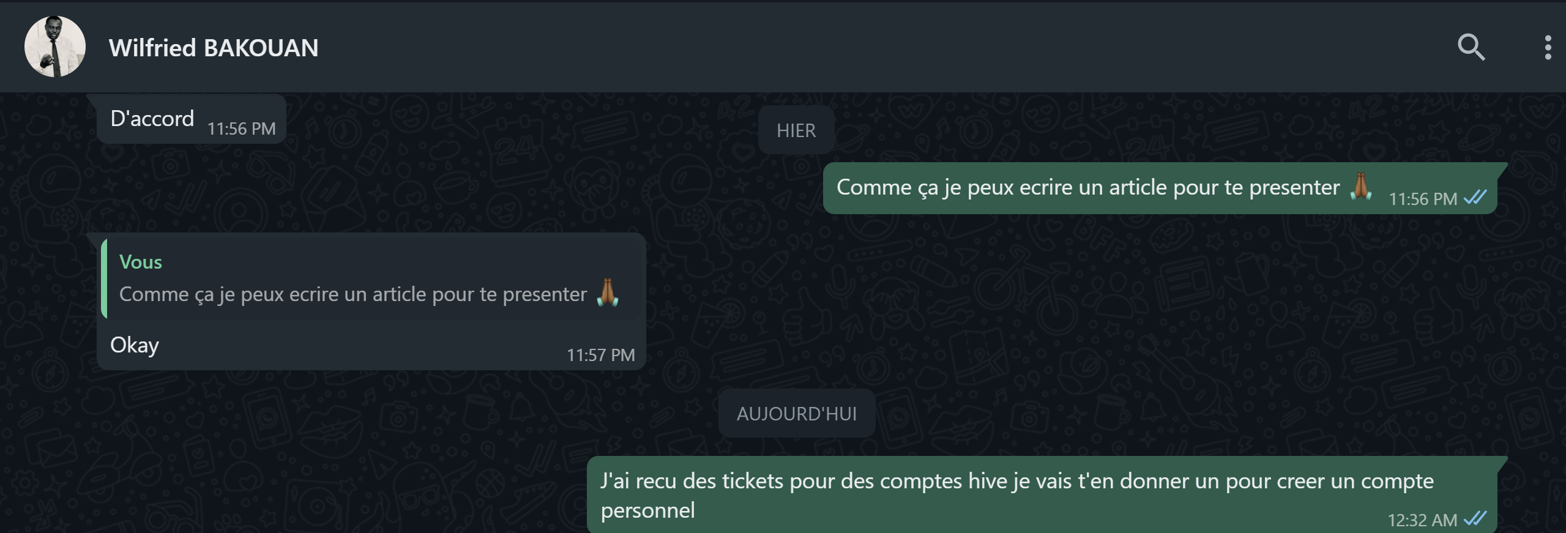Select the message about hive account tickets
Image resolution: width=1566 pixels, height=533 pixels.
point(1042,494)
